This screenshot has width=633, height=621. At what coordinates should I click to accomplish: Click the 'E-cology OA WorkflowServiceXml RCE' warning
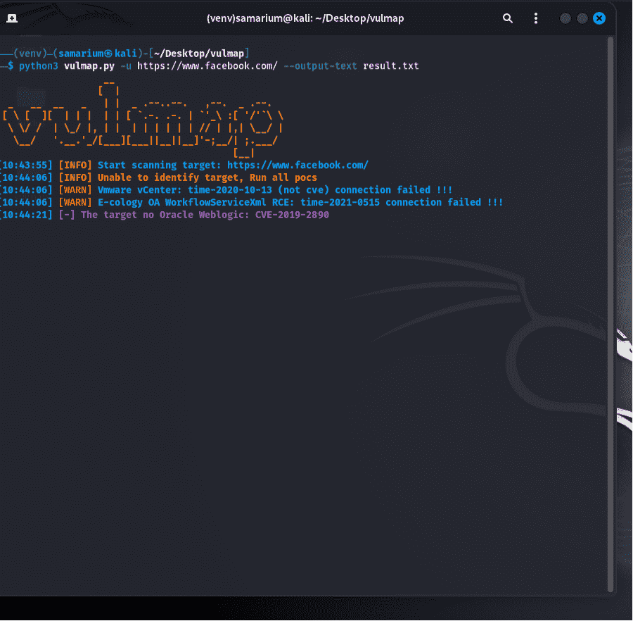tap(252, 202)
